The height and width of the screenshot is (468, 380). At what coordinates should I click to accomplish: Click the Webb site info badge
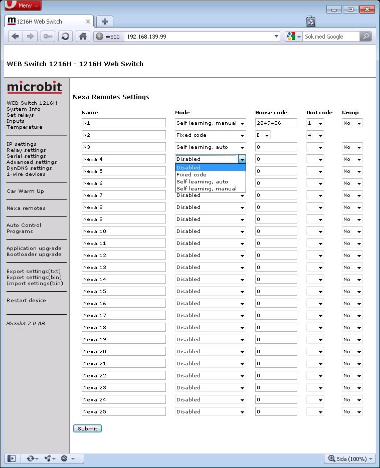point(108,37)
